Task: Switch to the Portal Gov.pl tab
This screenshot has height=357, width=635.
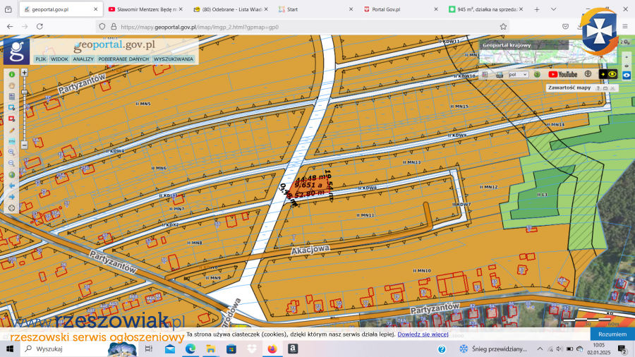Action: coord(401,9)
